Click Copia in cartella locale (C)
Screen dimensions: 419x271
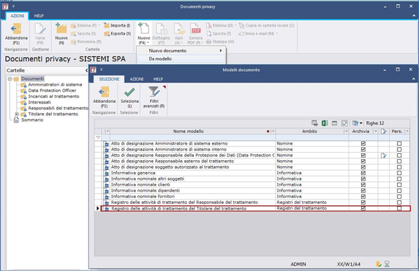[x=267, y=25]
